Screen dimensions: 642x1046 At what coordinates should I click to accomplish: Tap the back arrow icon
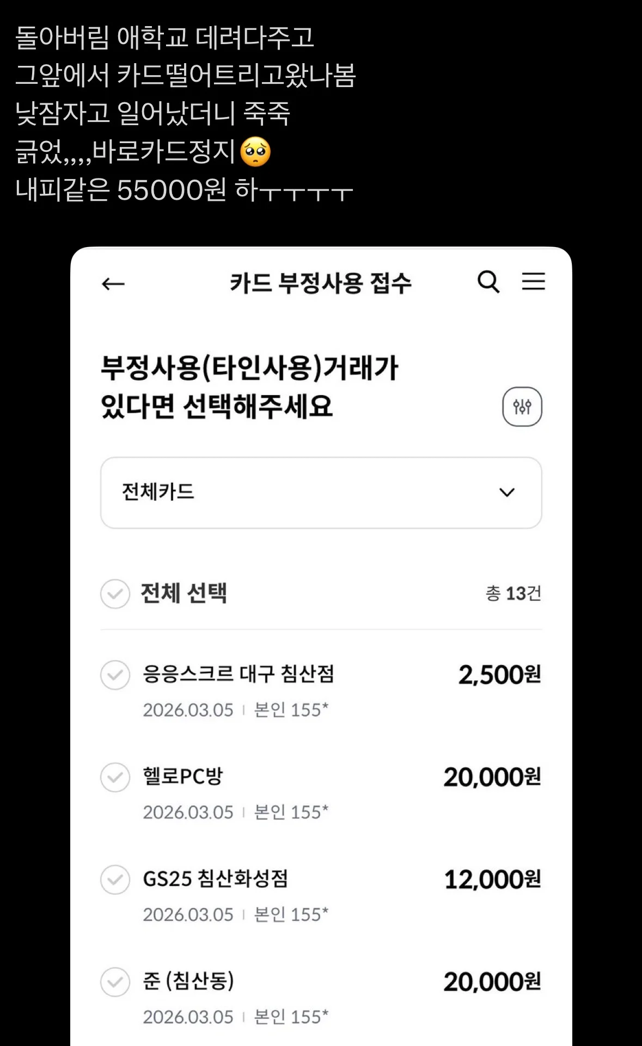pyautogui.click(x=113, y=284)
